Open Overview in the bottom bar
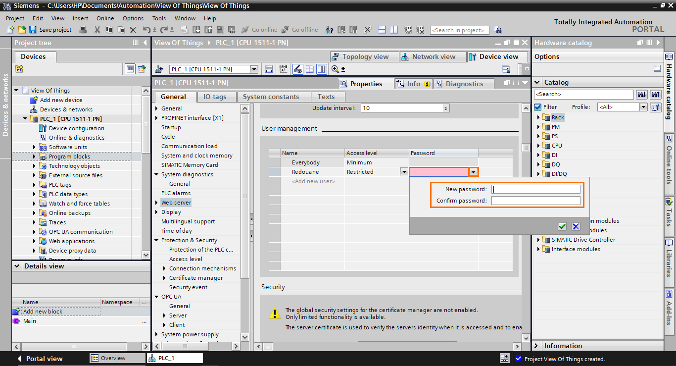Image resolution: width=676 pixels, height=366 pixels. (x=117, y=358)
